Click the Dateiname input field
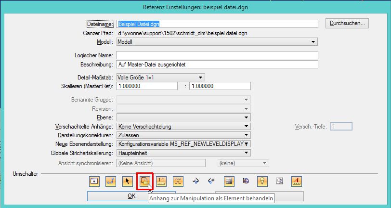391x208 pixels. pyautogui.click(x=217, y=24)
